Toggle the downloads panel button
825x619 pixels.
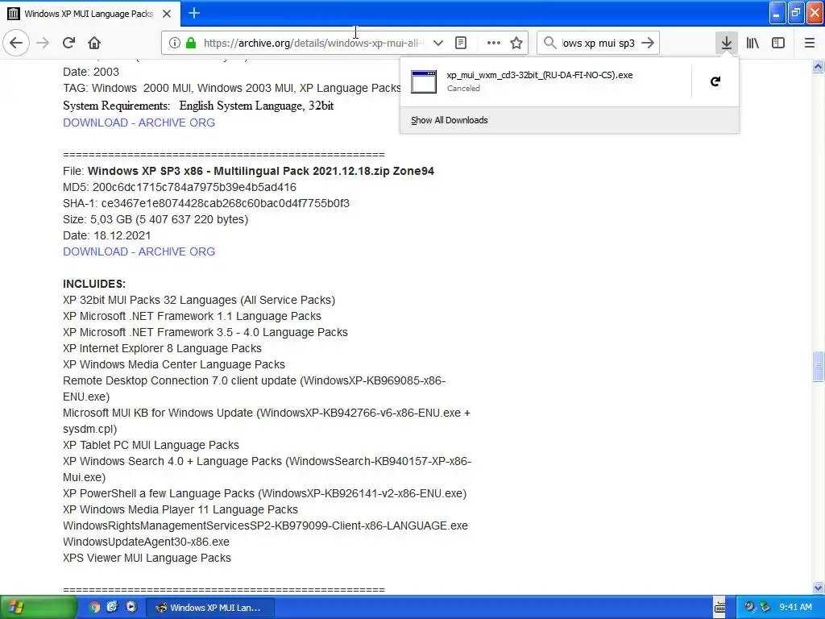(726, 43)
